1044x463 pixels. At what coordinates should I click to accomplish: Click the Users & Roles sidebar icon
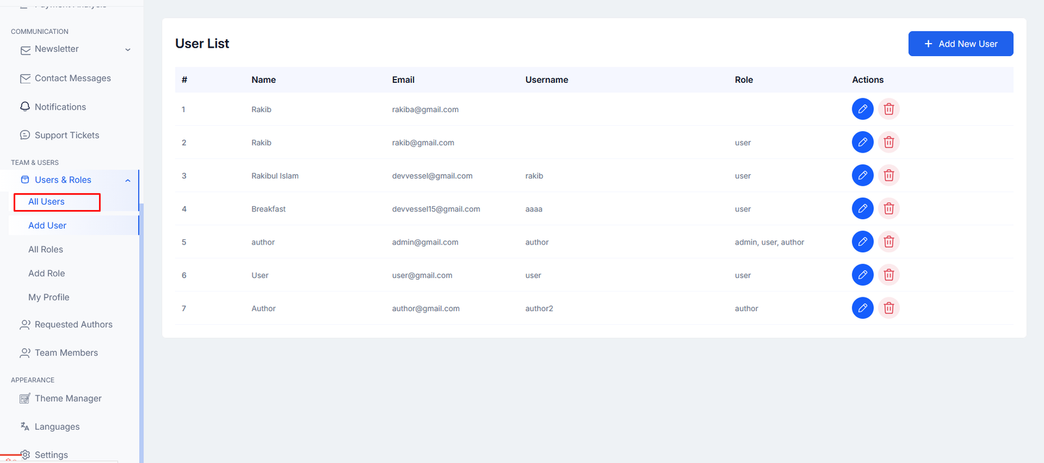[x=25, y=180]
